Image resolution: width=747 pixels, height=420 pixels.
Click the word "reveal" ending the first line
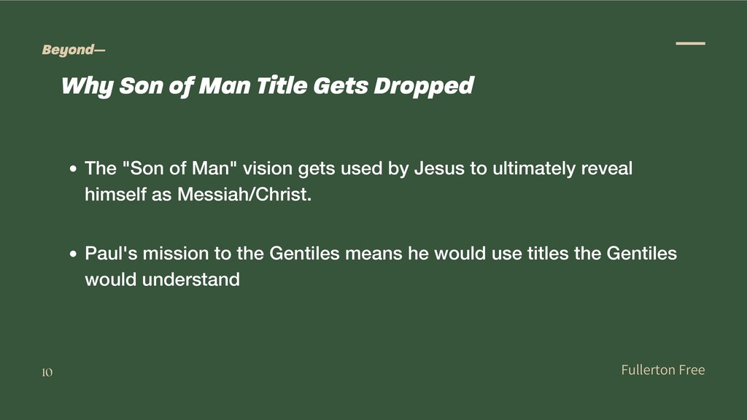[606, 168]
